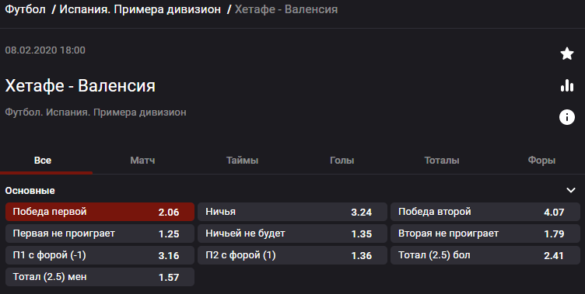Image resolution: width=585 pixels, height=294 pixels.
Task: Follow the Футбол breadcrumb link
Action: tap(26, 9)
